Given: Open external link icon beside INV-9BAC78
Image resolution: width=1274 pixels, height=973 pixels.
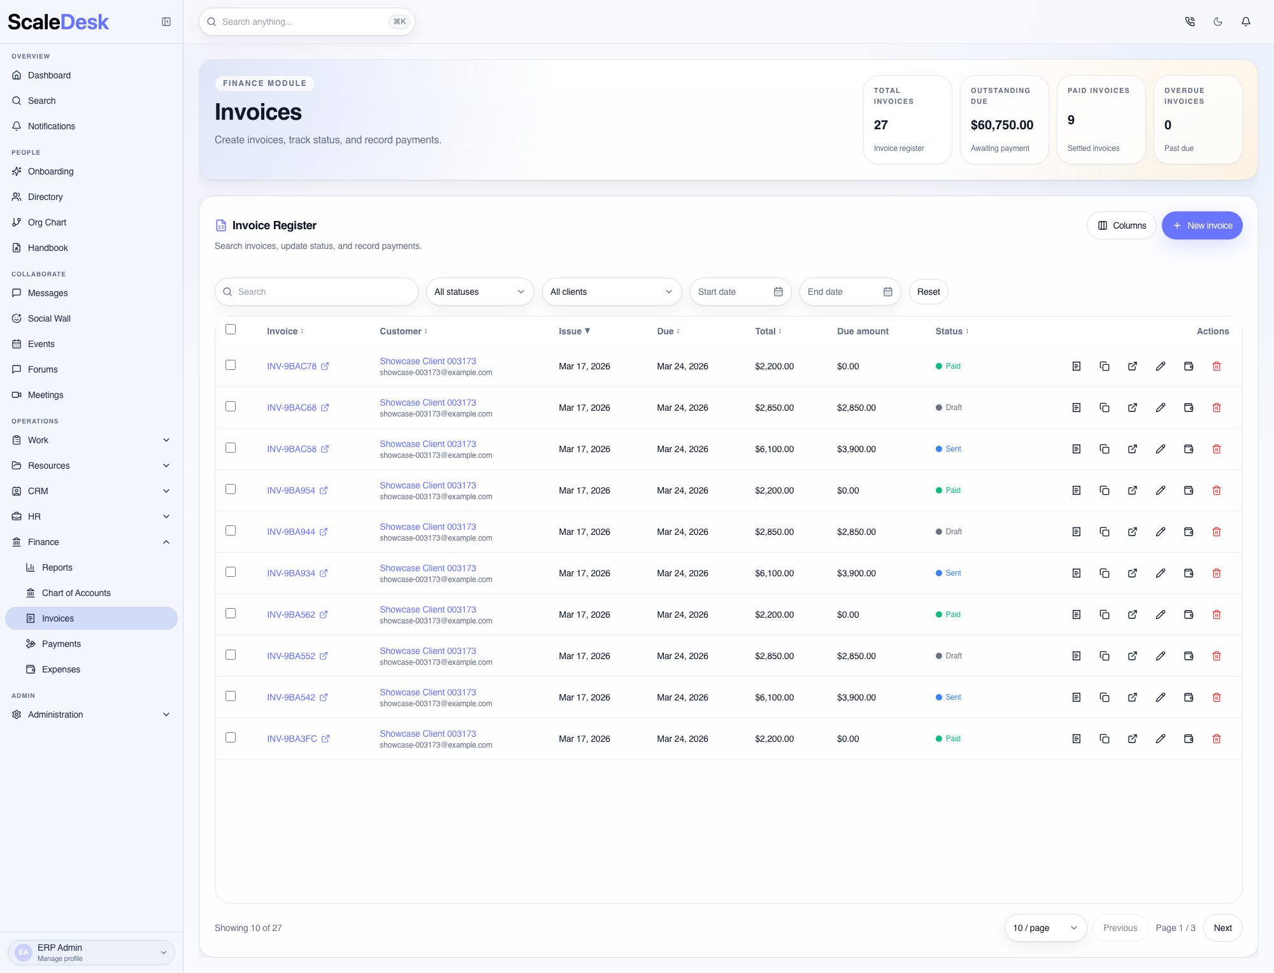Looking at the screenshot, I should pyautogui.click(x=325, y=366).
